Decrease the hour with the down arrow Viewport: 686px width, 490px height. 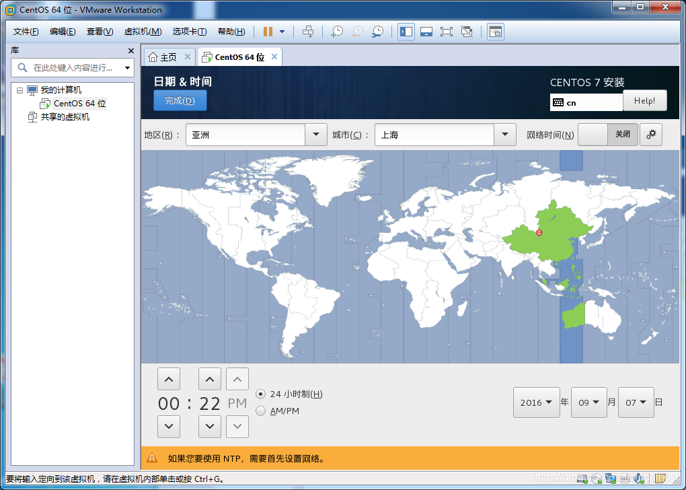click(x=169, y=427)
